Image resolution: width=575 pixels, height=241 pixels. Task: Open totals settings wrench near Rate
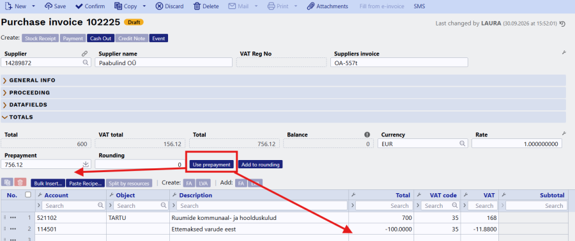(564, 133)
